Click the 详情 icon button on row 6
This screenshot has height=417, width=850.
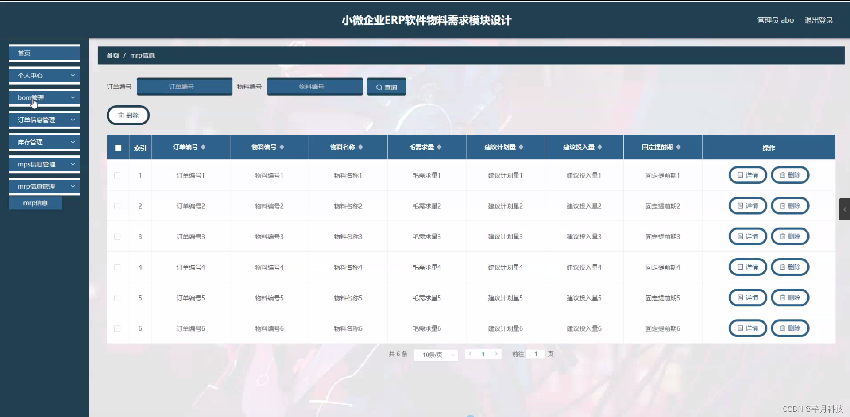[740, 328]
